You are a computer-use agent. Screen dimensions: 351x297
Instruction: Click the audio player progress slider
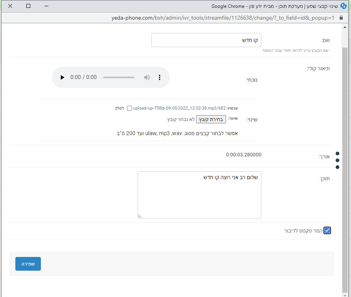119,77
